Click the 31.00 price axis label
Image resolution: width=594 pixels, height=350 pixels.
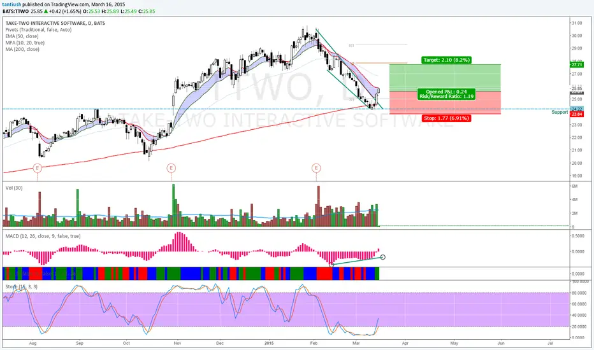click(x=577, y=23)
